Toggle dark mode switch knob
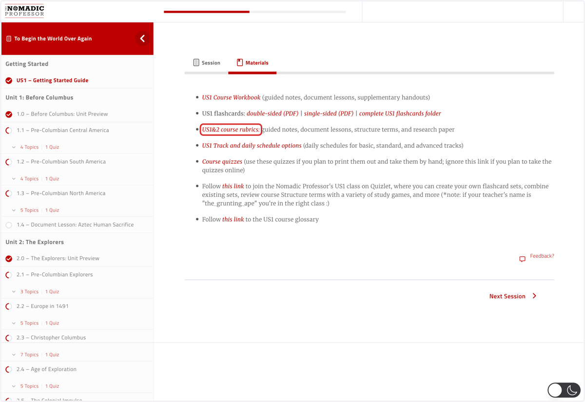This screenshot has height=402, width=585. pyautogui.click(x=555, y=390)
